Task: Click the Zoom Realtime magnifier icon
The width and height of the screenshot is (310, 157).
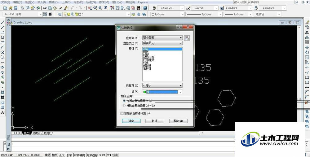Action: (x=95, y=8)
